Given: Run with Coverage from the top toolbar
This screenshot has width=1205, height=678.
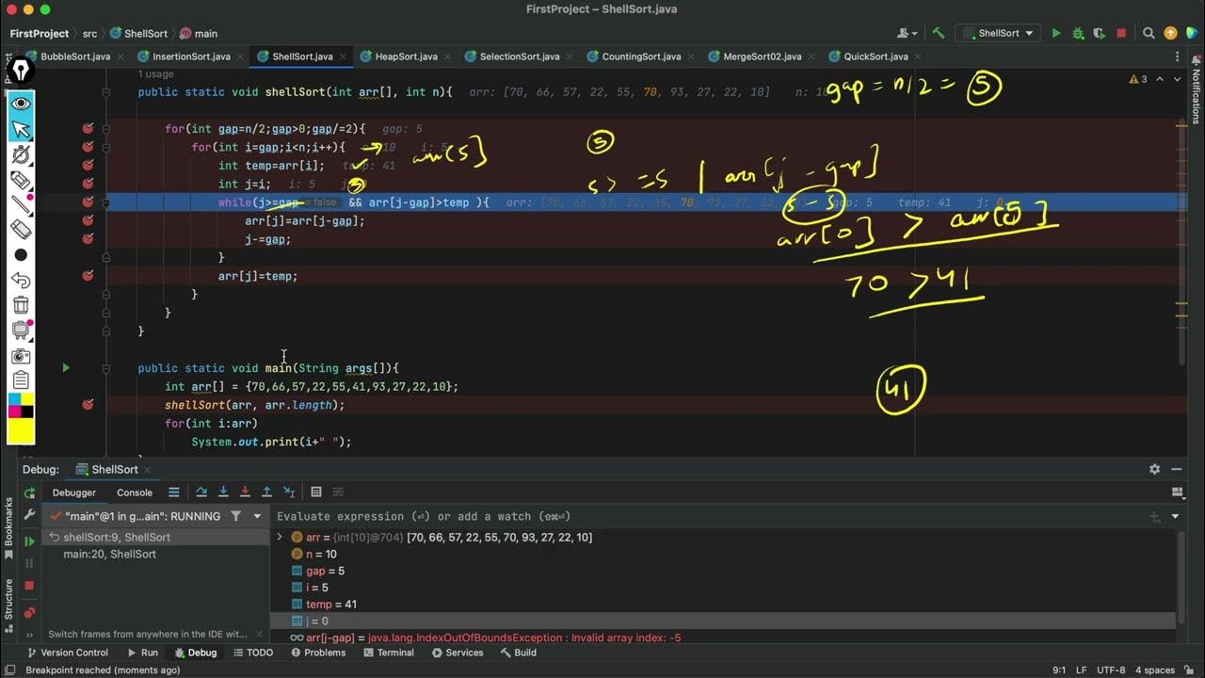Looking at the screenshot, I should [1099, 33].
